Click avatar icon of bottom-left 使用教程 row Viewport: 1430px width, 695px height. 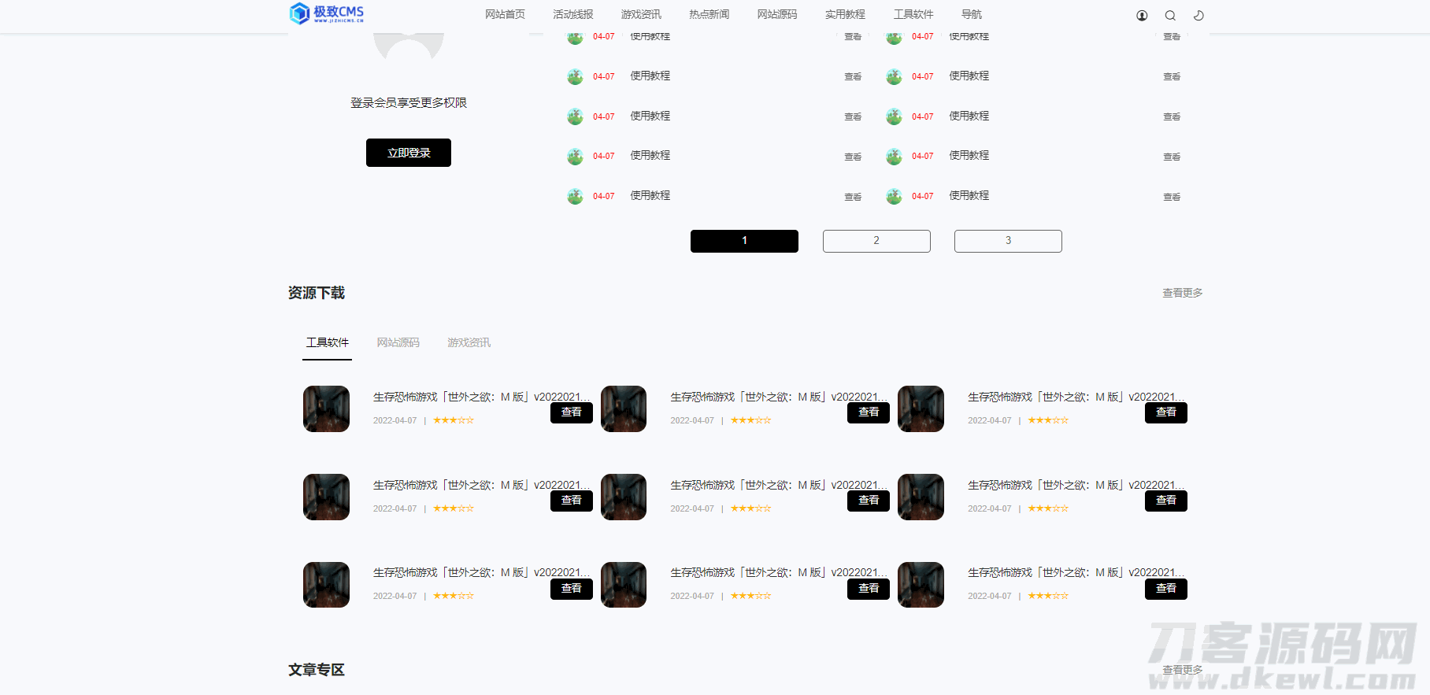pos(575,196)
